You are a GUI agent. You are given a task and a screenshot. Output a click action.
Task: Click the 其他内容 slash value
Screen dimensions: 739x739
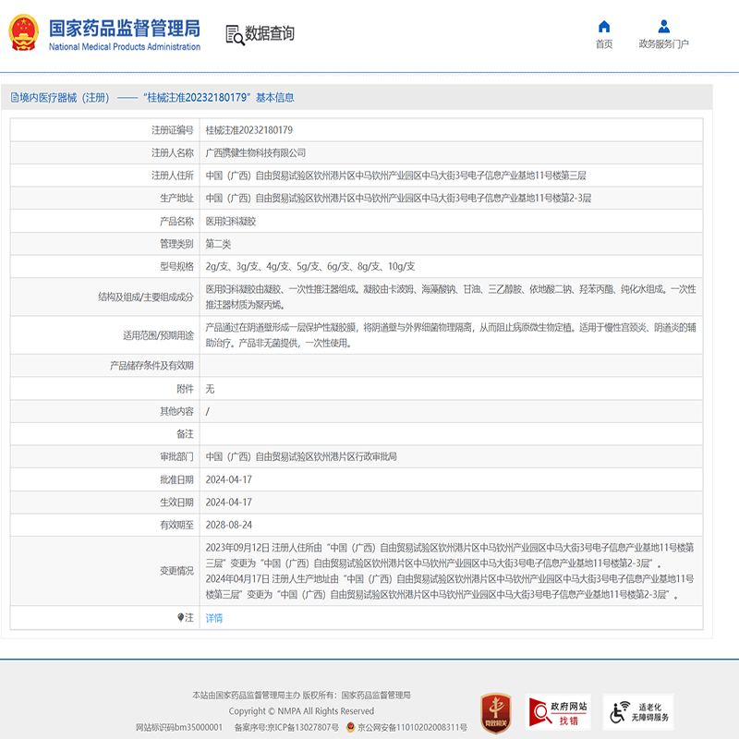pyautogui.click(x=207, y=411)
